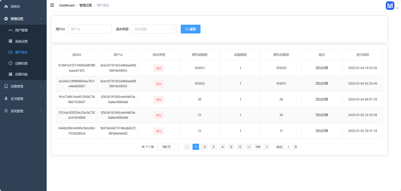Screen dimensions: 401x191
Task: Click the 操作后数量 value 29
Action: pyautogui.click(x=281, y=100)
